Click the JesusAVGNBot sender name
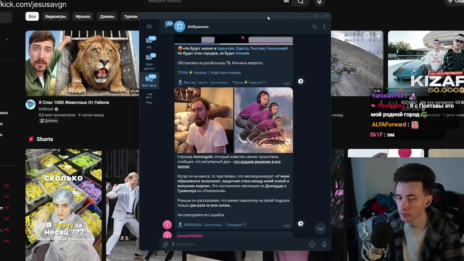Screen dimensions: 464x261 (190, 236)
